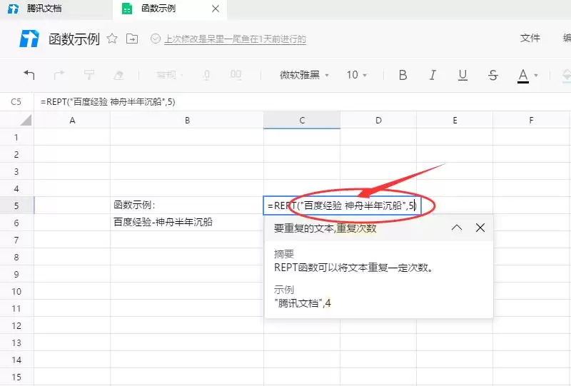Open the font size 10 dropdown
Viewport: 571px width, 386px height.
point(357,75)
